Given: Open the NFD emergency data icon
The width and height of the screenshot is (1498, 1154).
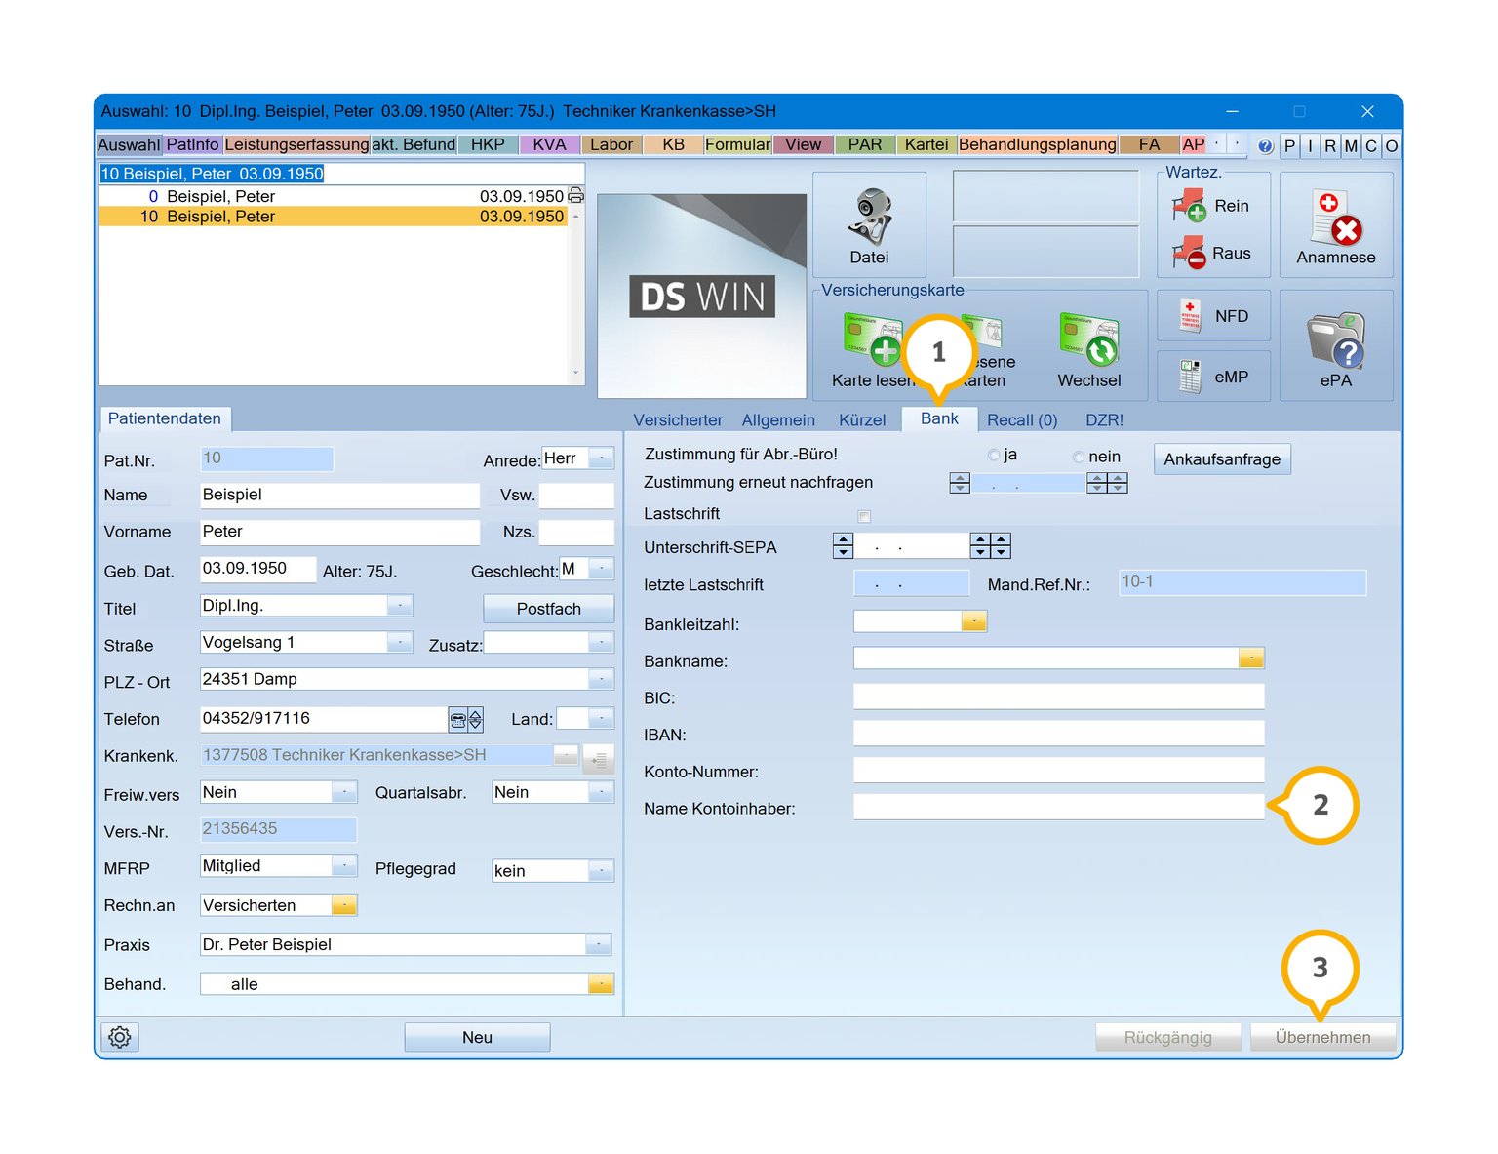Looking at the screenshot, I should click(x=1213, y=317).
